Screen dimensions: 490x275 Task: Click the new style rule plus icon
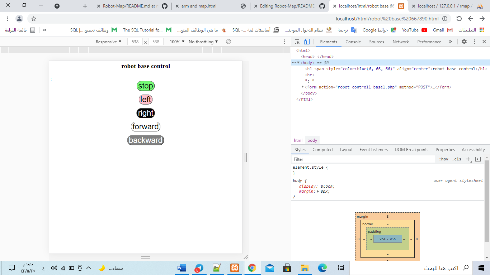click(x=468, y=159)
